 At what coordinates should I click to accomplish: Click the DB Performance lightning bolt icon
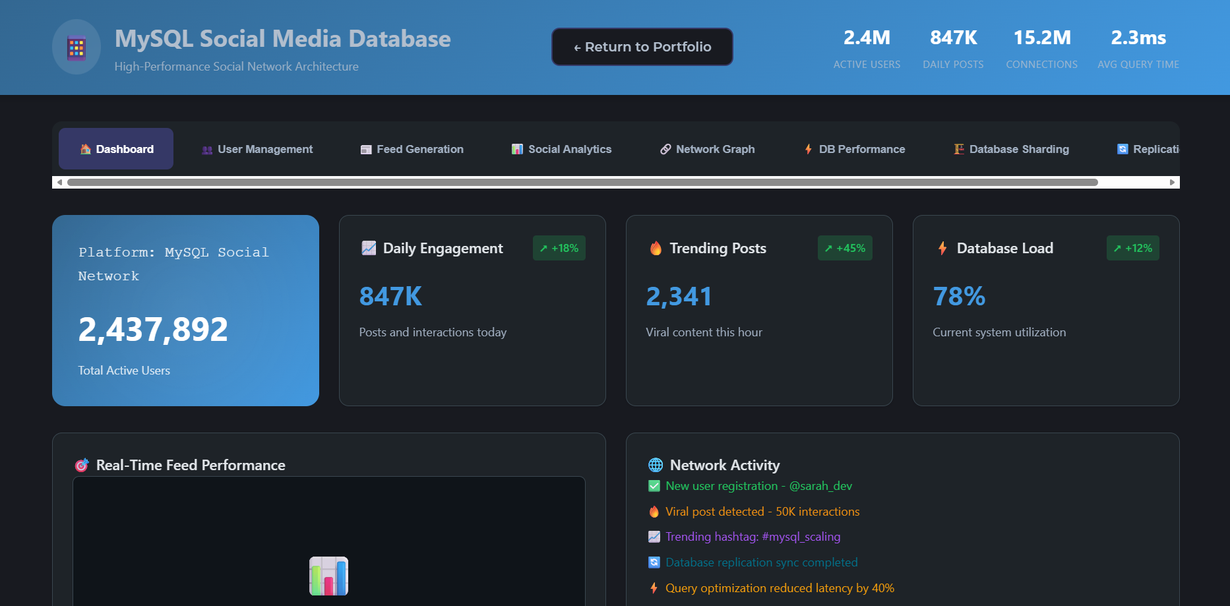point(808,148)
